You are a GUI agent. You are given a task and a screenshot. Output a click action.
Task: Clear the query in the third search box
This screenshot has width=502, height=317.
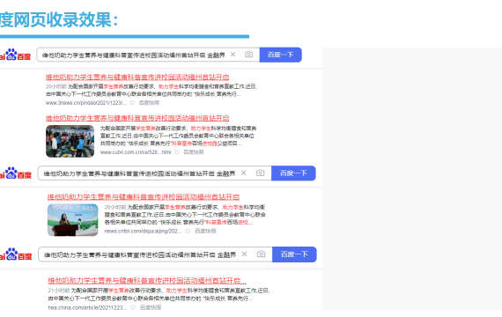click(x=244, y=254)
